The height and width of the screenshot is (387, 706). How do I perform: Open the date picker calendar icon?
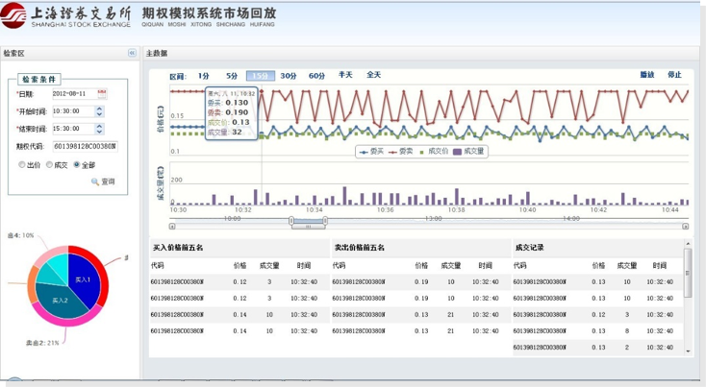102,93
